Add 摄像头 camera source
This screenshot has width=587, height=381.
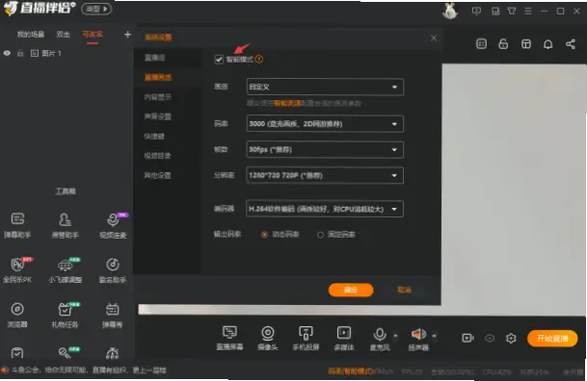tap(268, 338)
